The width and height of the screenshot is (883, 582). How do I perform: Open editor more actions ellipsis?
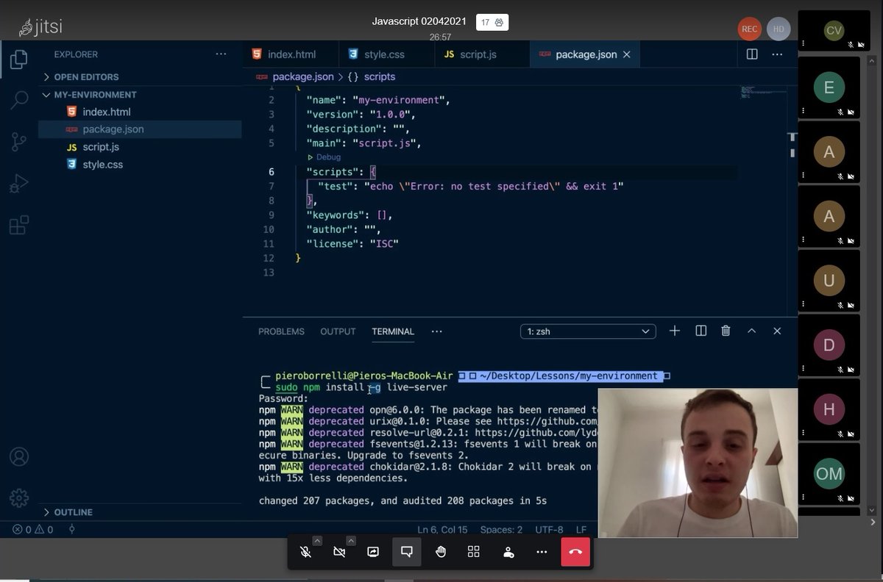tap(777, 54)
